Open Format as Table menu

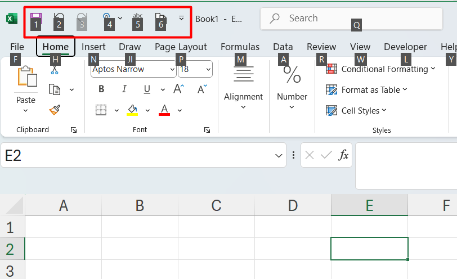(366, 89)
